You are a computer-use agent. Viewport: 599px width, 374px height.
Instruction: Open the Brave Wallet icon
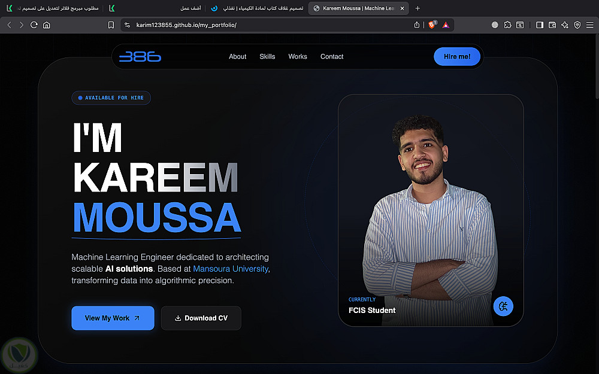[552, 25]
